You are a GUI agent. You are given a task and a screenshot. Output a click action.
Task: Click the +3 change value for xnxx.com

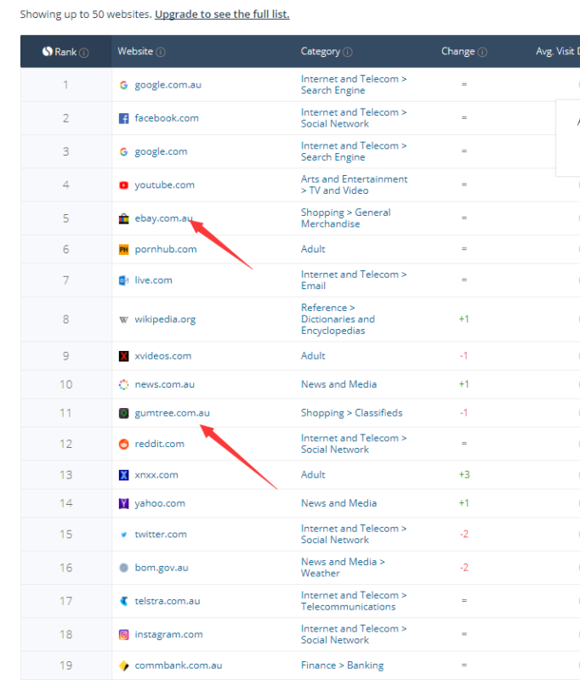pyautogui.click(x=464, y=474)
